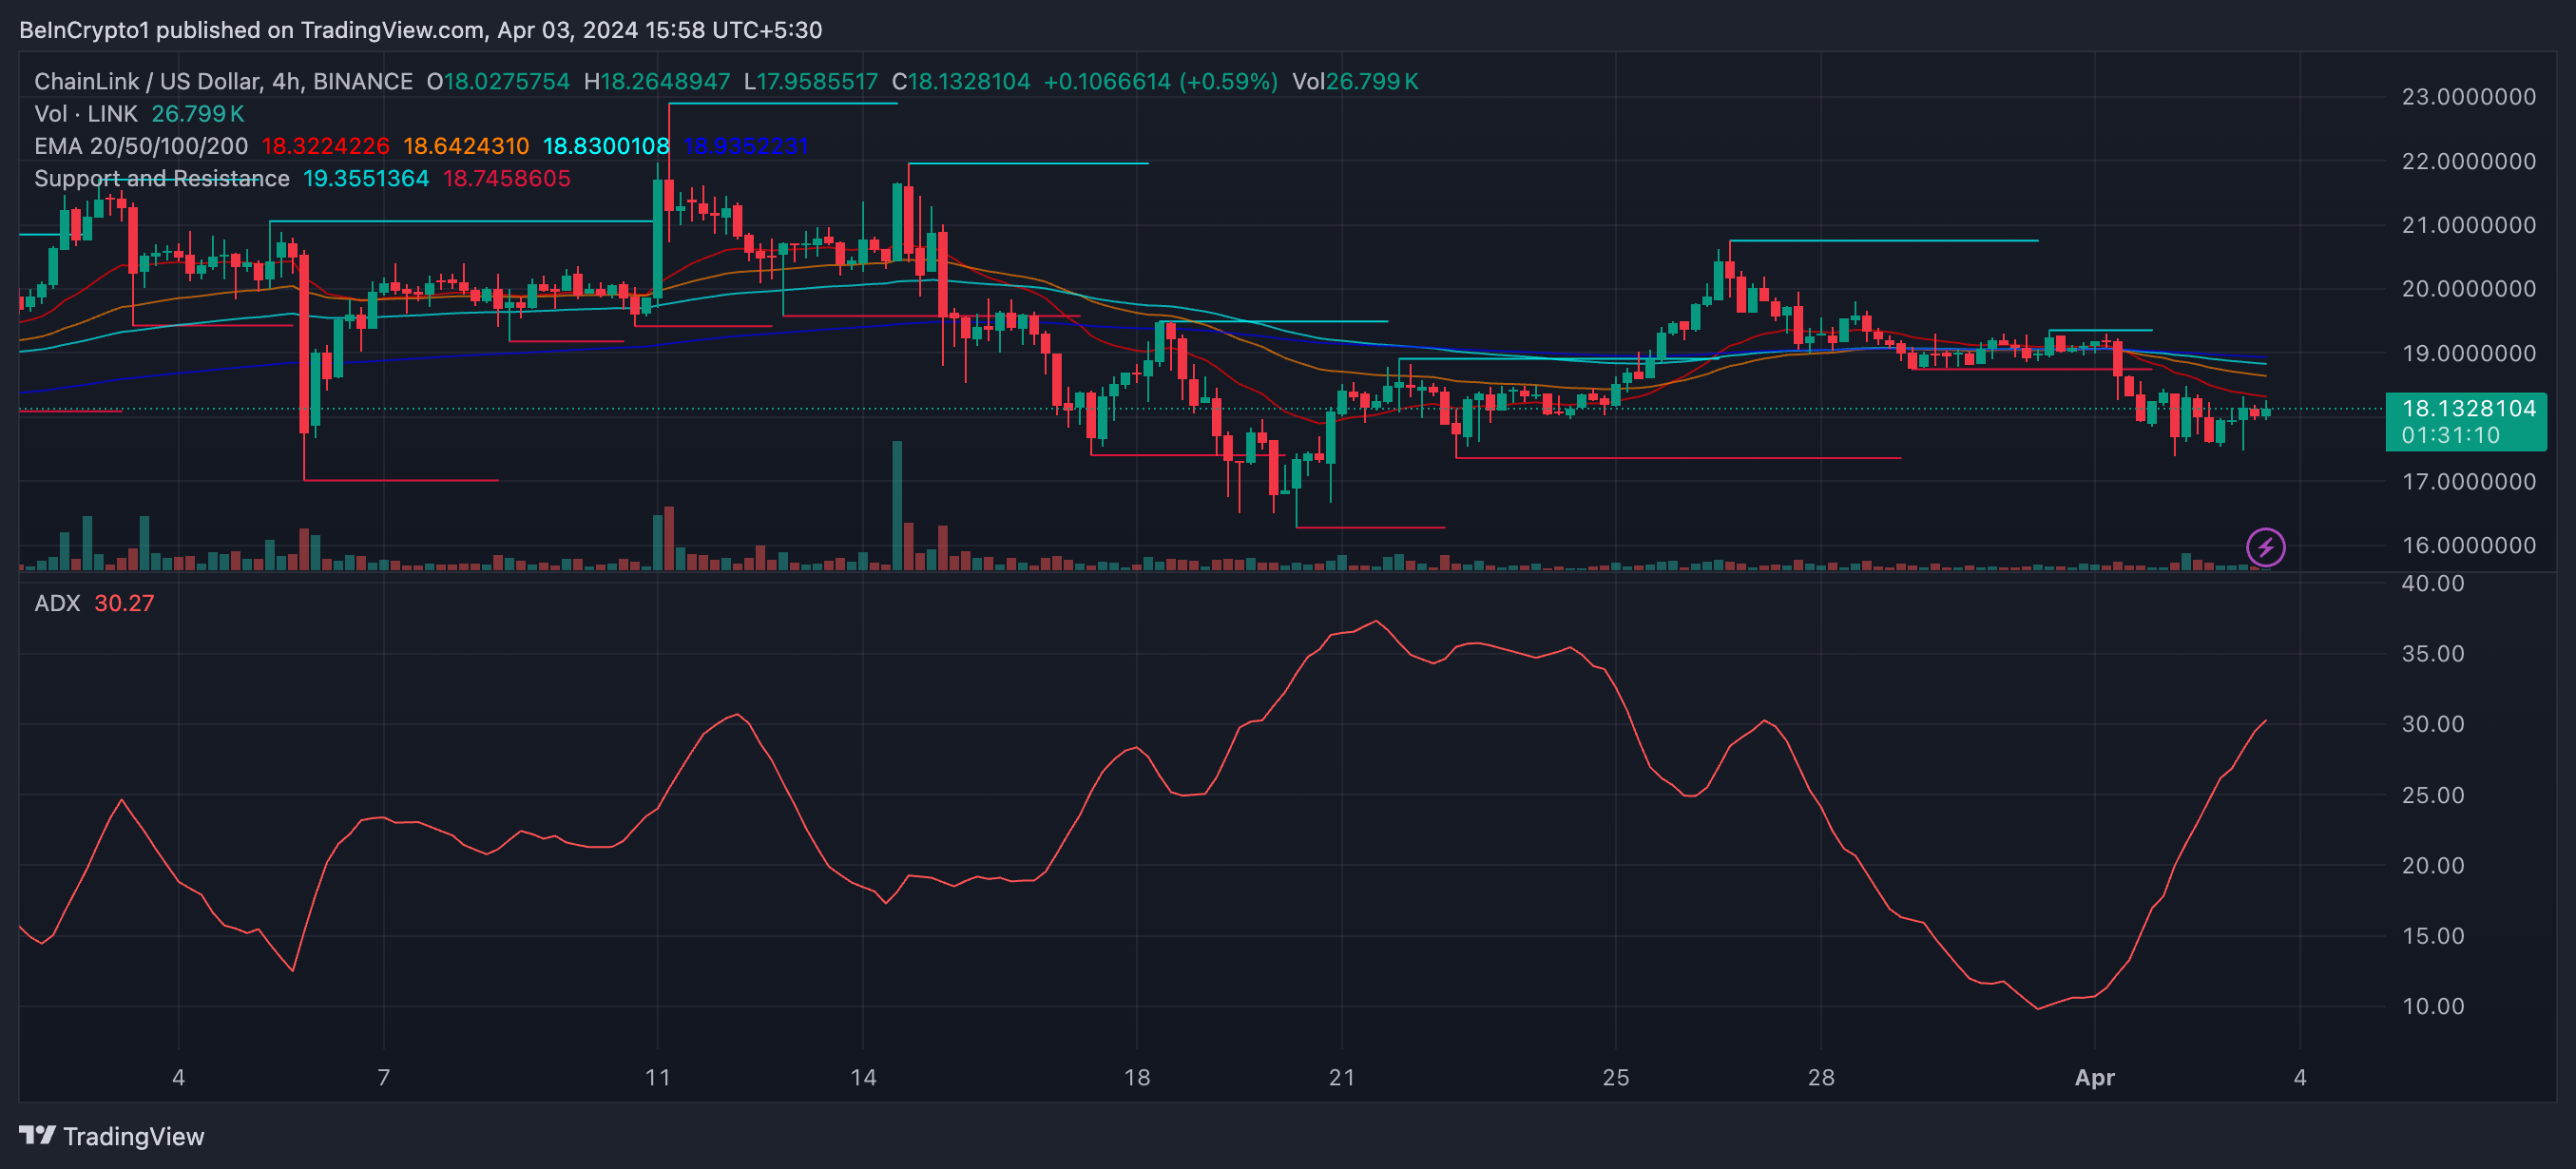
Task: Click the TradingView logo at bottom left
Action: pyautogui.click(x=112, y=1136)
